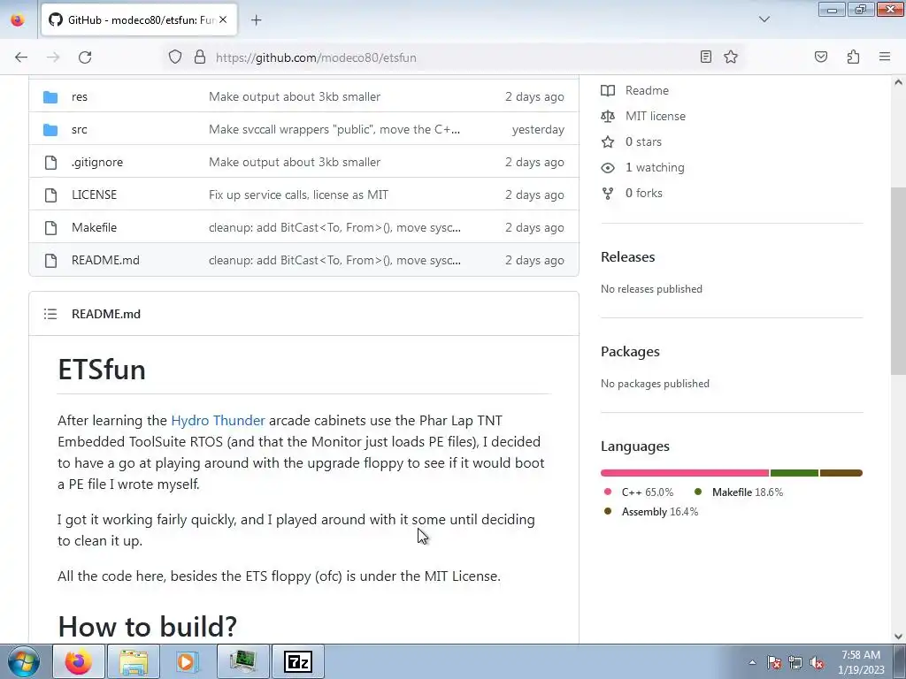Open the src folder
The image size is (906, 679).
79,129
